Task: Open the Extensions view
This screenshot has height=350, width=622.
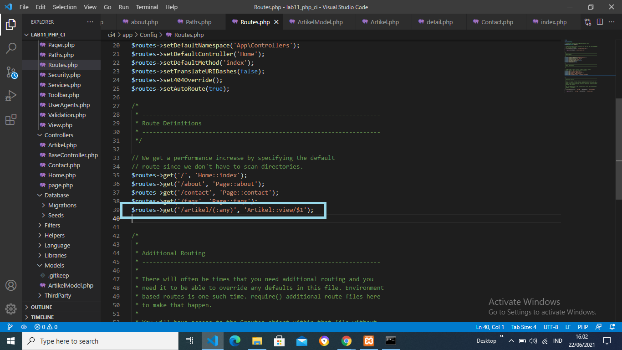Action: pos(11,119)
